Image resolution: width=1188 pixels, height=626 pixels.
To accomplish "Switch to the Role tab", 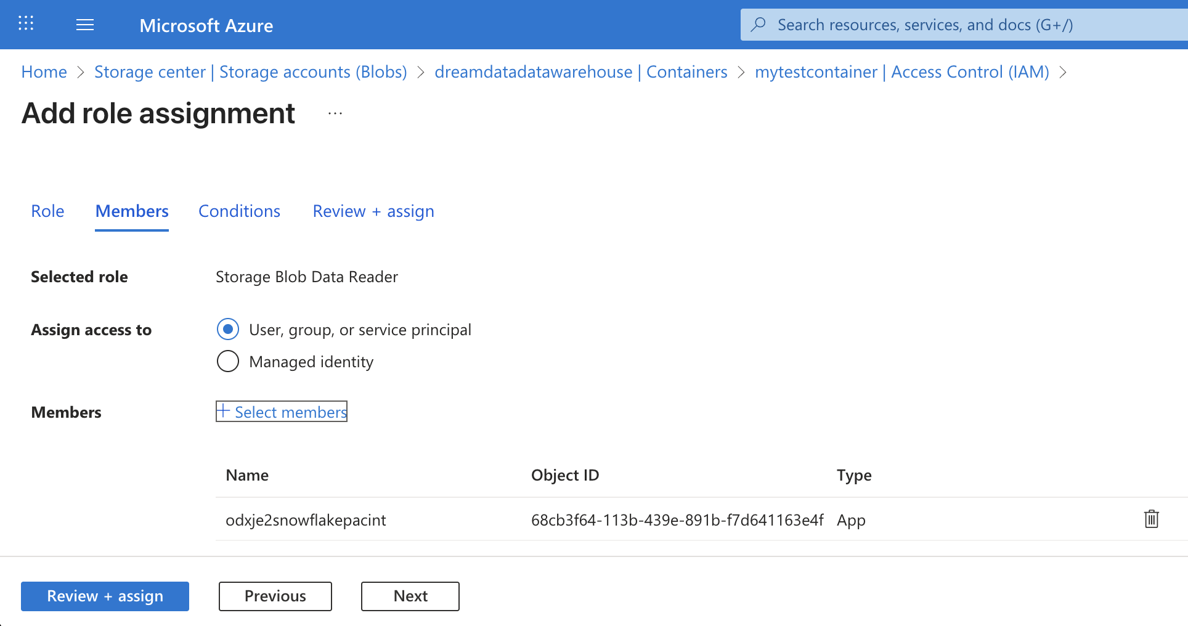I will tap(47, 211).
